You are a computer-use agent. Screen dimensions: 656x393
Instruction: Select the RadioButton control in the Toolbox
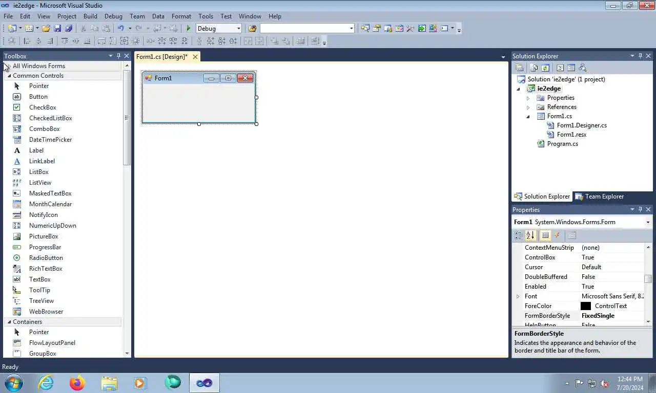pos(46,258)
